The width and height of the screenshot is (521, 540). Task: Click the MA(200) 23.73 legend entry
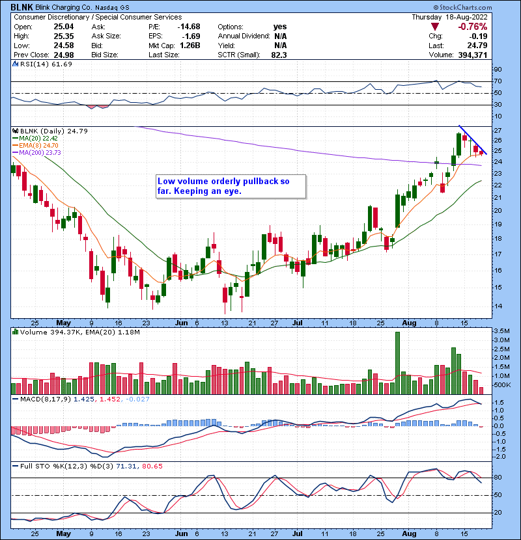coord(40,152)
